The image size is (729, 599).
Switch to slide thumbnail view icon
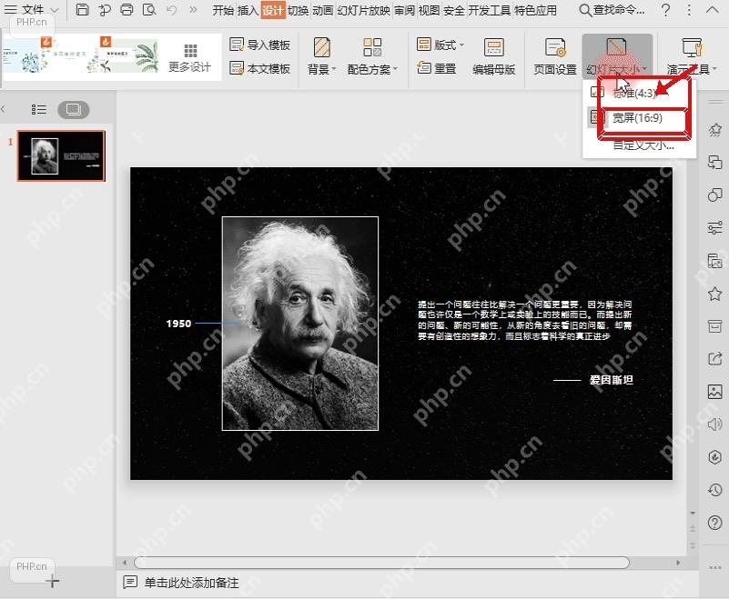pyautogui.click(x=74, y=110)
